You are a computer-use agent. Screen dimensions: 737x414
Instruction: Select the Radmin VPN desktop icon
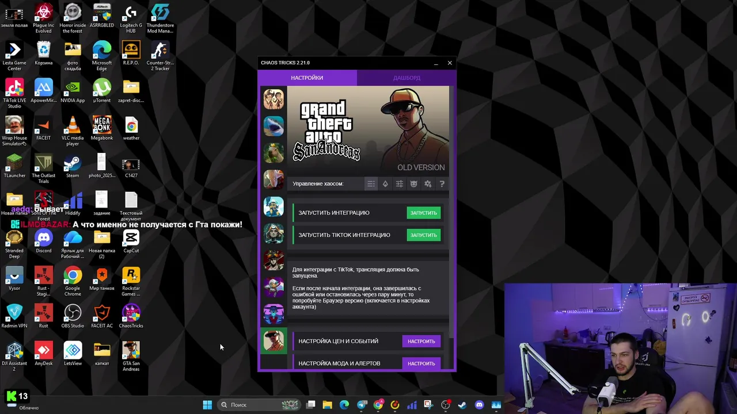[14, 316]
